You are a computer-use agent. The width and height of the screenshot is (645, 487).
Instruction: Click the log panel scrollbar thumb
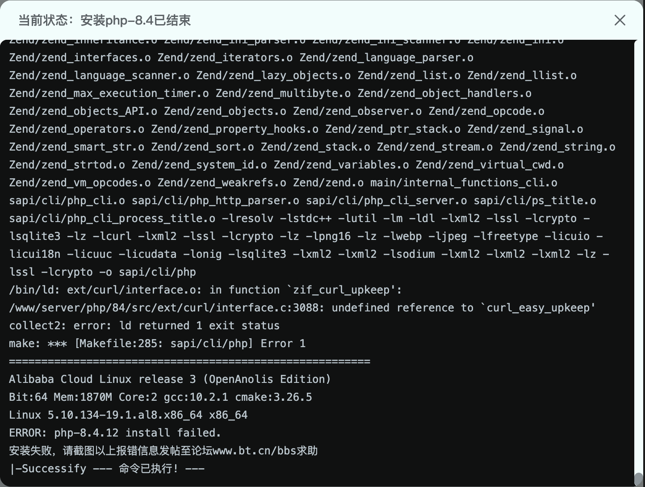click(x=638, y=479)
